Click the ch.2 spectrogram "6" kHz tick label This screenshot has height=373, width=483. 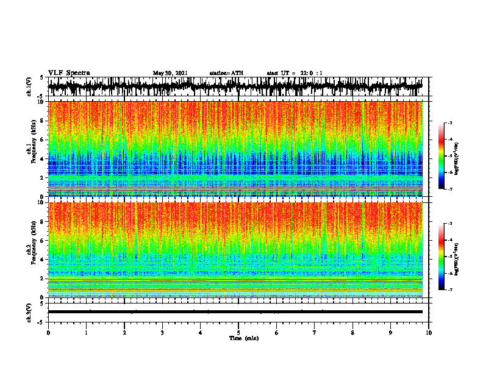click(x=42, y=240)
